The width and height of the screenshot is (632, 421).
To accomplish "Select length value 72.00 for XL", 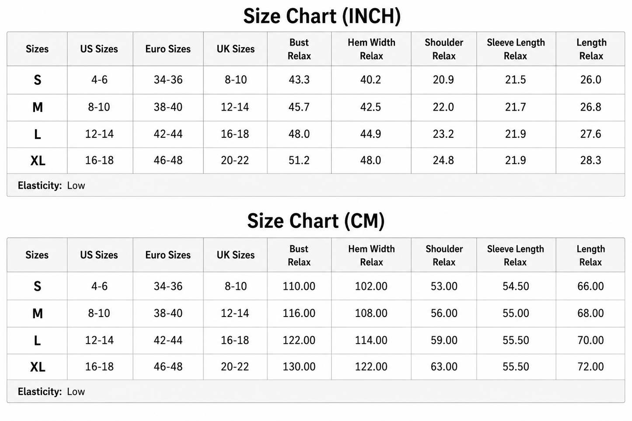I will coord(591,366).
